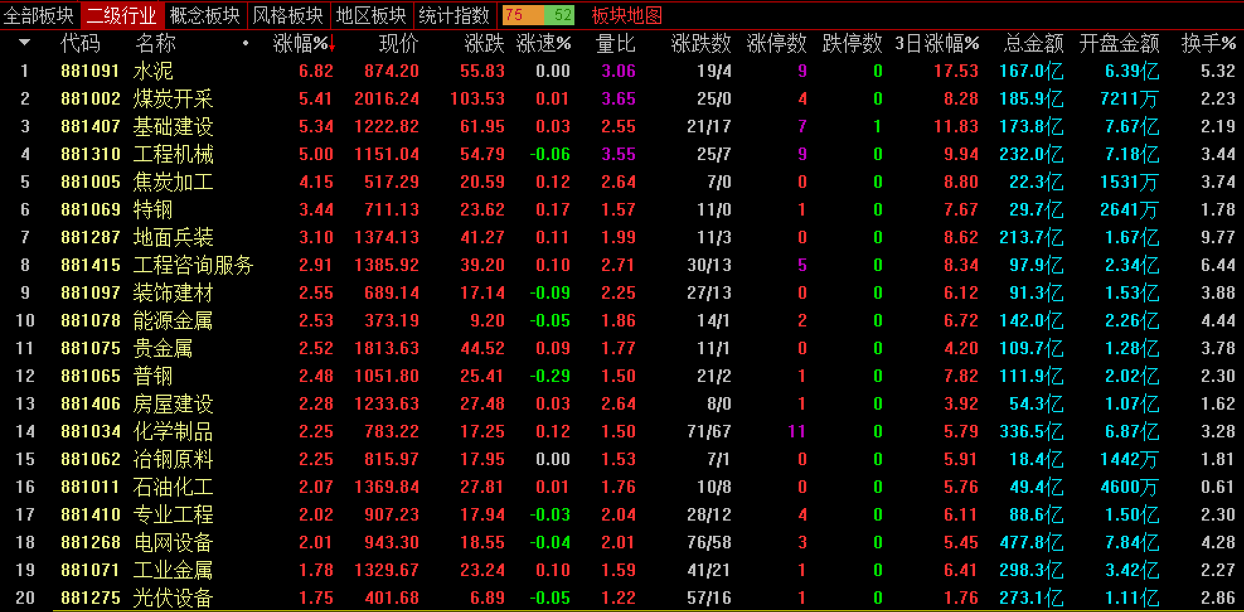The height and width of the screenshot is (612, 1244).
Task: Sort by the 换手% column header
Action: click(1209, 43)
